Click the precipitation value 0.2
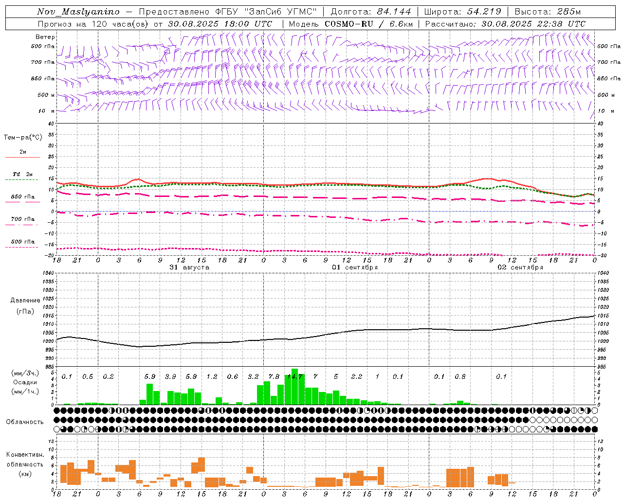 pos(108,376)
